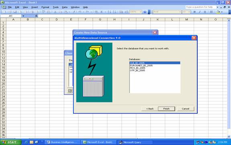Select the highlighted CLB_BI_2005 database entry

click(x=155, y=63)
